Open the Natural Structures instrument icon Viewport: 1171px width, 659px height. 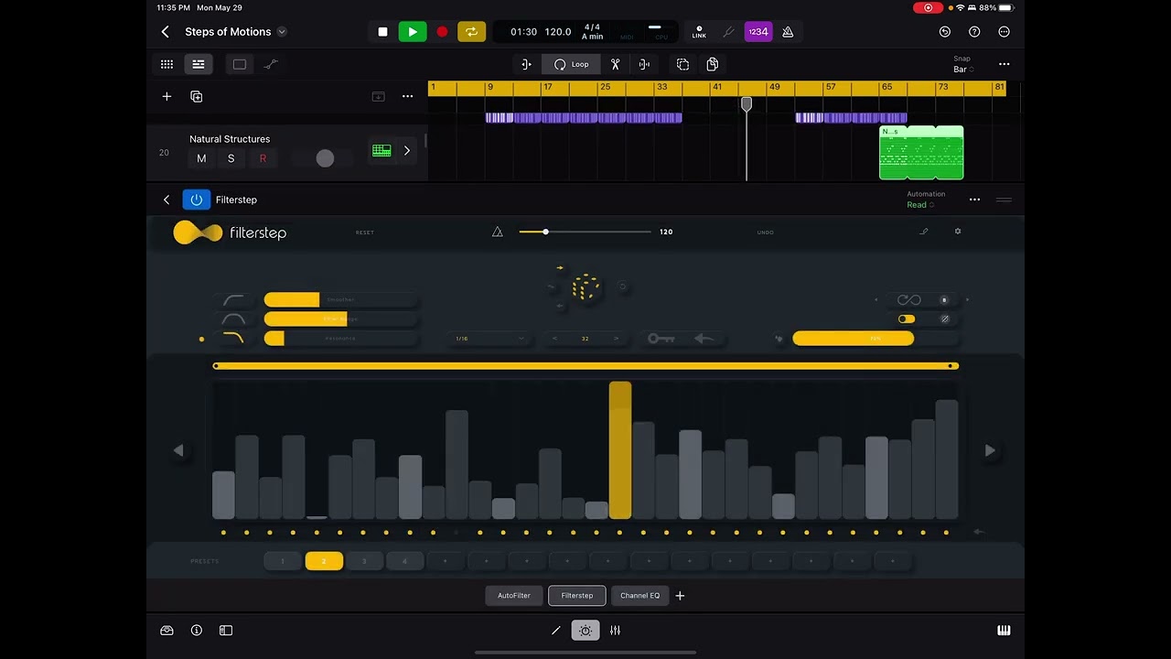pos(381,151)
